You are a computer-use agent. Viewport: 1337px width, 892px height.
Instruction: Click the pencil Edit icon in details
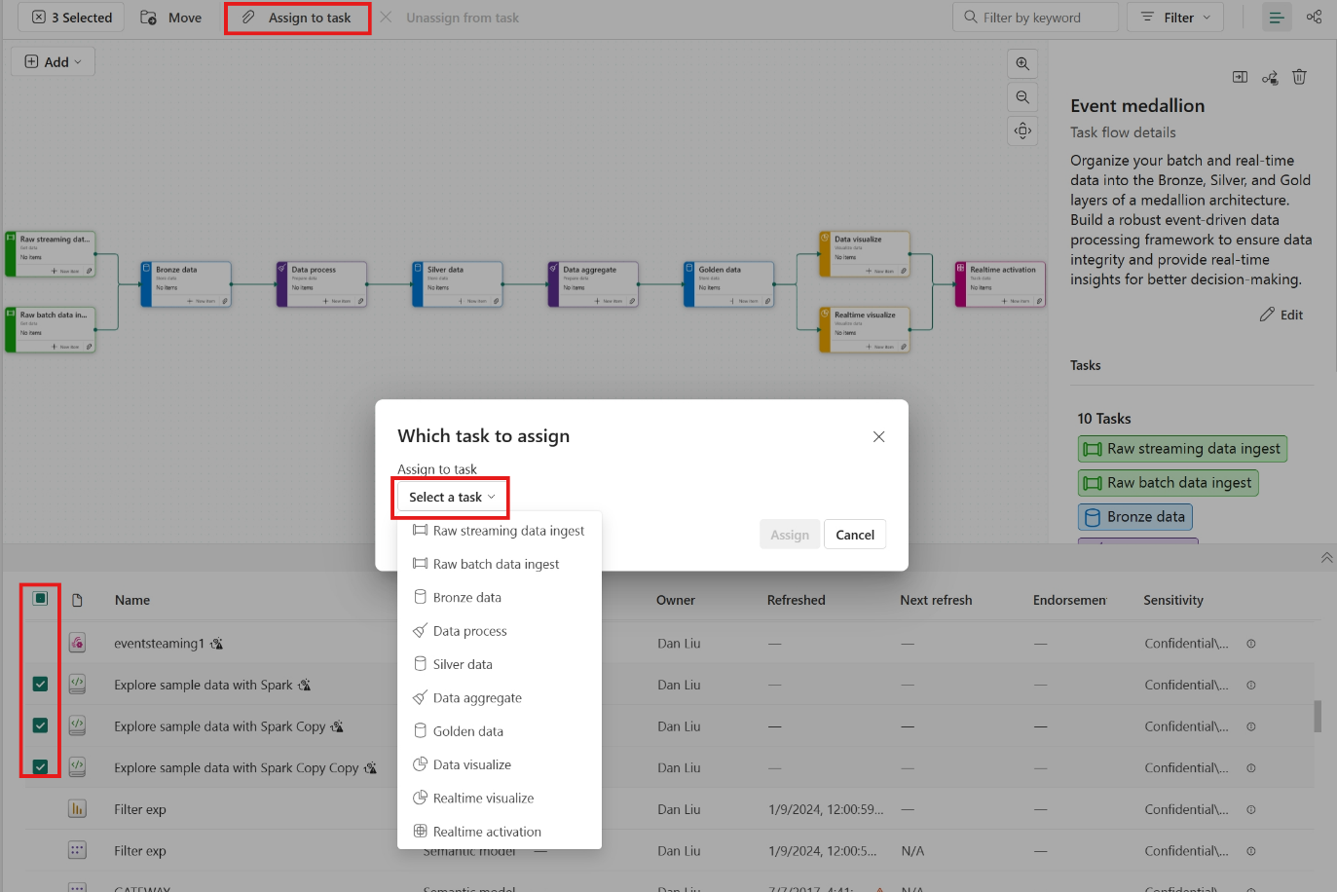tap(1267, 315)
